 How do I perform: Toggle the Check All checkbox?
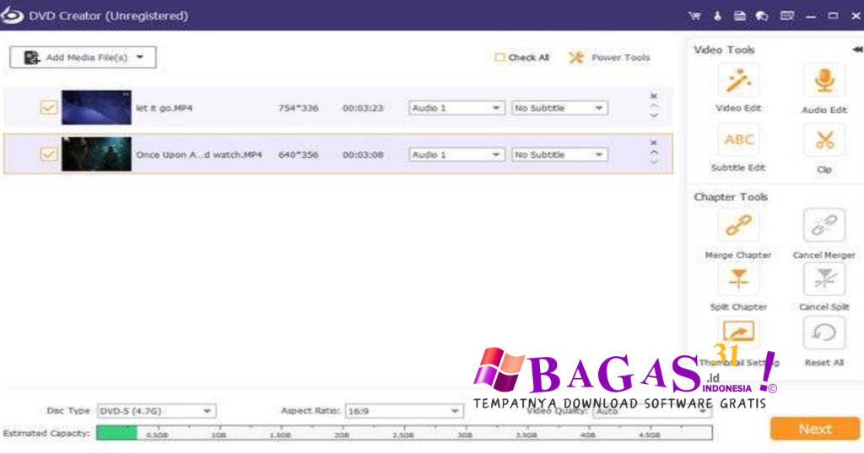pyautogui.click(x=499, y=57)
